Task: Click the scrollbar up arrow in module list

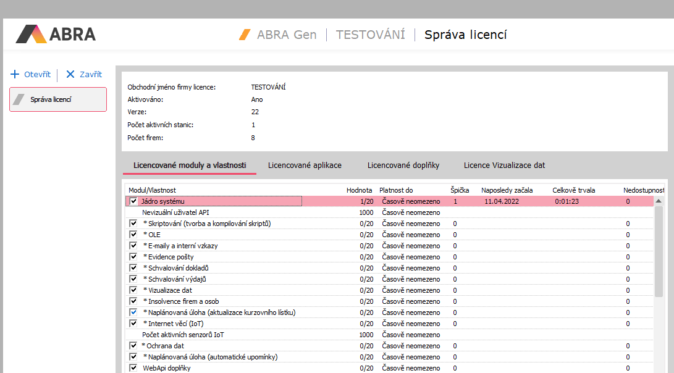Action: pos(659,201)
